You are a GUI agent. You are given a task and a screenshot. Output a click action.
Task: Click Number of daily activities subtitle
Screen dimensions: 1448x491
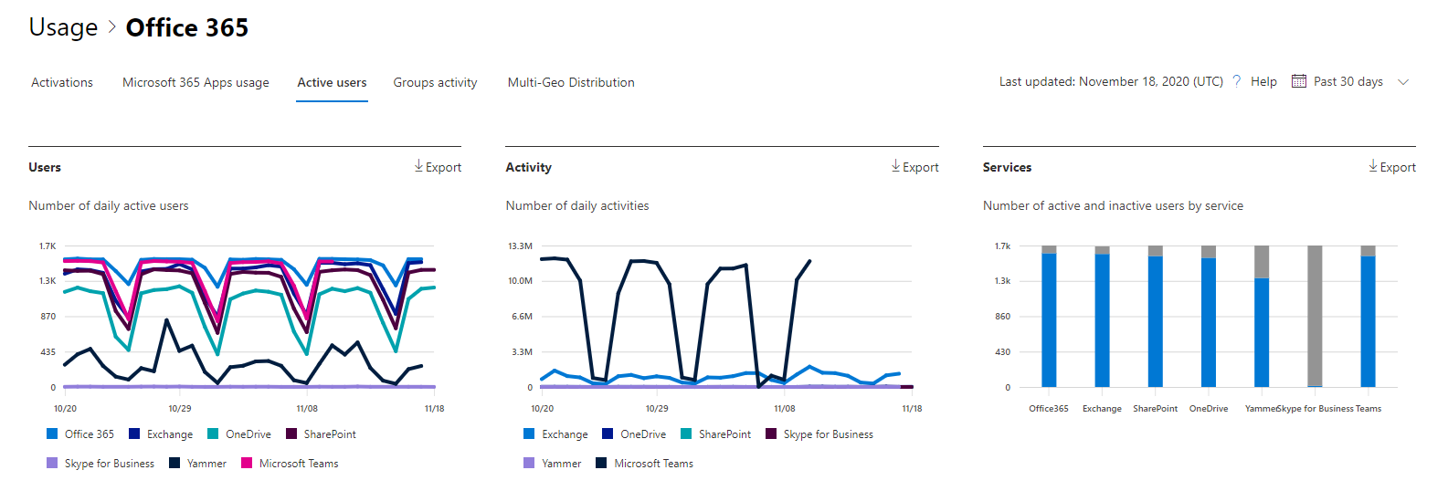click(577, 205)
